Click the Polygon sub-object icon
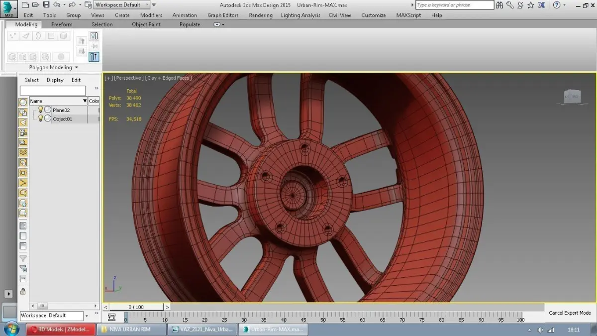The height and width of the screenshot is (336, 597). click(x=51, y=36)
